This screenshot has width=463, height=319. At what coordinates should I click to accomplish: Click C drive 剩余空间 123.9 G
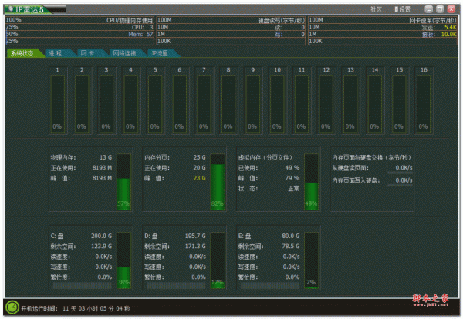click(x=81, y=247)
